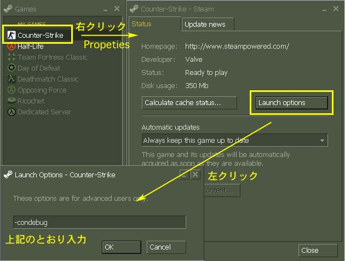Click the 'Ready to play' status text
This screenshot has width=345, height=261.
click(206, 73)
